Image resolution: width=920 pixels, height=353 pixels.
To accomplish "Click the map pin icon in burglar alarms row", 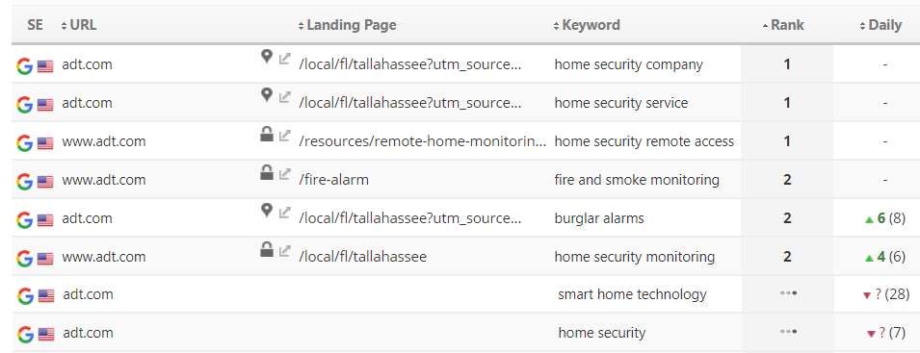I will point(267,211).
